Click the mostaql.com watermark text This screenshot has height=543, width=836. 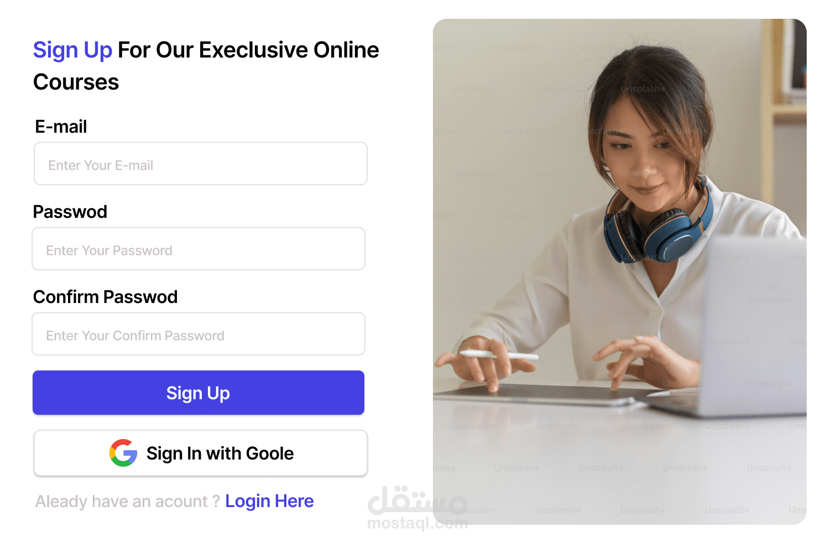click(x=417, y=523)
